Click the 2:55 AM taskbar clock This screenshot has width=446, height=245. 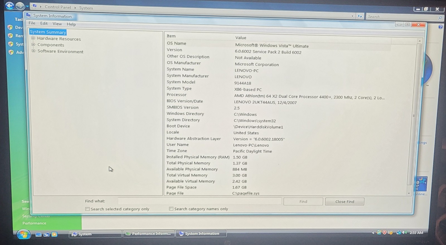tap(416, 233)
